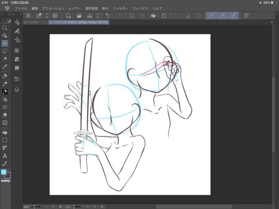Select the Figure rectangle tool
This screenshot has height=209, width=279.
[x=5, y=140]
